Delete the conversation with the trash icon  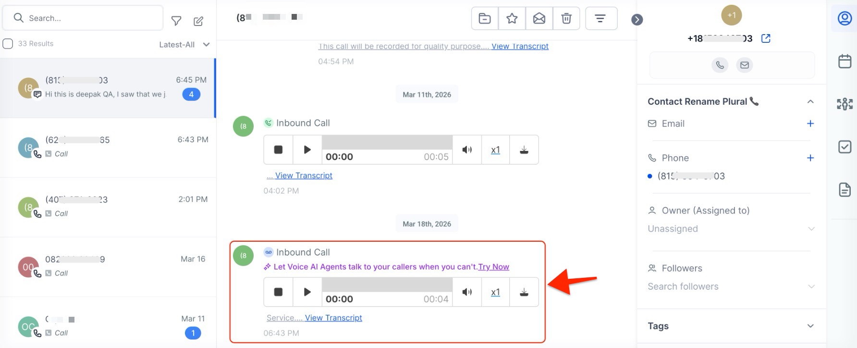566,19
